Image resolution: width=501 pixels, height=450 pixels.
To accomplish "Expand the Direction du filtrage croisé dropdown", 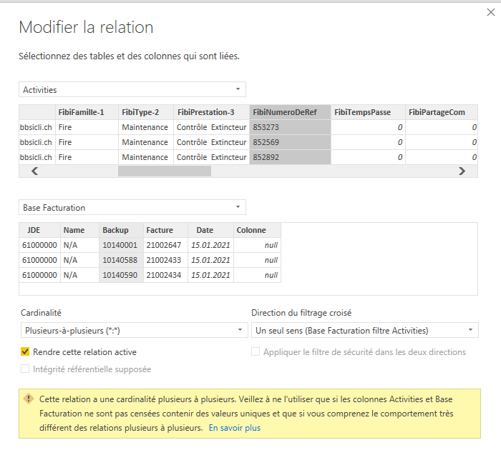I will coord(365,331).
